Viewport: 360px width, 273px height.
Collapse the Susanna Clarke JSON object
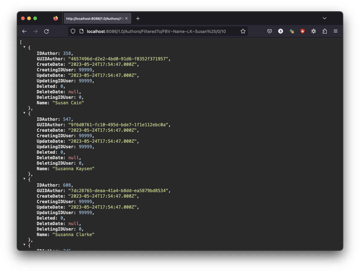(x=24, y=179)
